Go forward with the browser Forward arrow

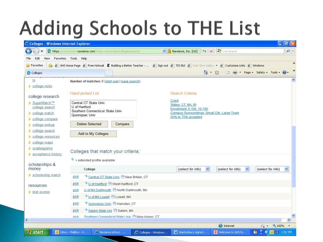point(36,51)
